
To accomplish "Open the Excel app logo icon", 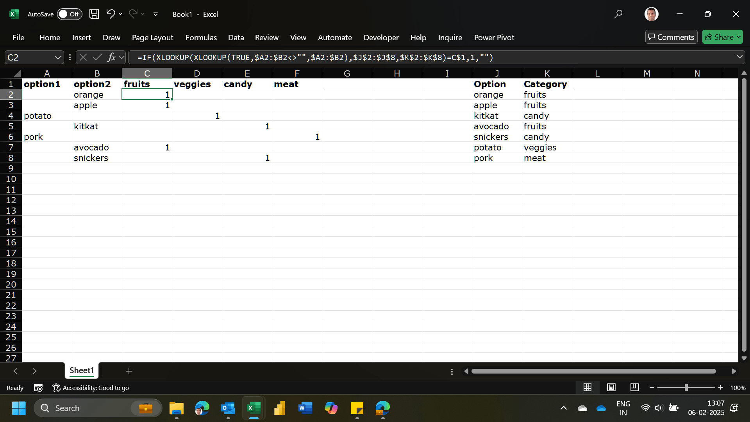I will click(x=14, y=14).
